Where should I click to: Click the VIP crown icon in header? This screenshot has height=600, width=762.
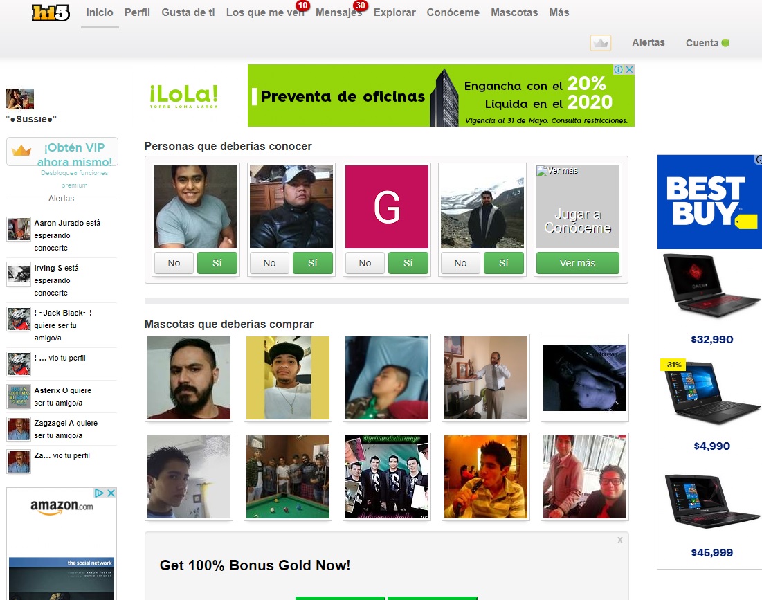[600, 43]
